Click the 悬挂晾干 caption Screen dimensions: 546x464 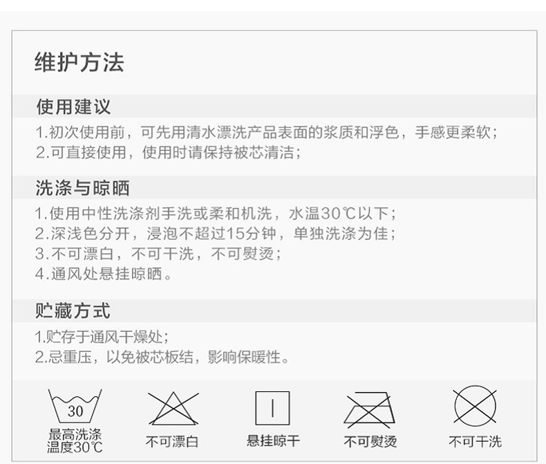[273, 440]
